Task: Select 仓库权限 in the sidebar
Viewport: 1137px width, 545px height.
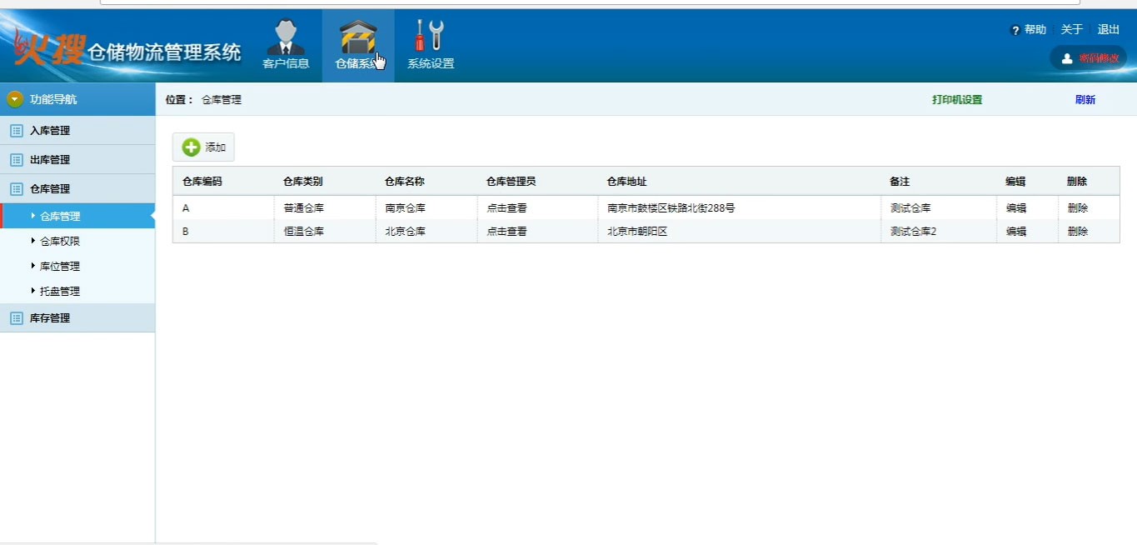Action: coord(60,242)
